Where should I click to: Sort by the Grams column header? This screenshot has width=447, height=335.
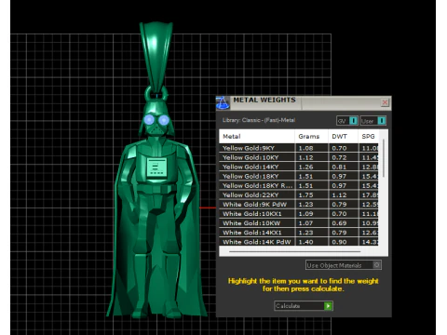(x=311, y=137)
